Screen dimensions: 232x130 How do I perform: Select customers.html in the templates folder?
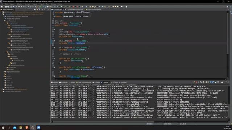(19, 61)
